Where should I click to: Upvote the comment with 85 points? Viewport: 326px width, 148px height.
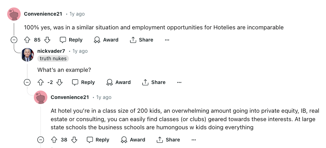coord(27,40)
